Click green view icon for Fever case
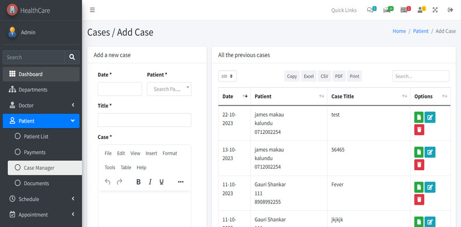This screenshot has height=227, width=461. [419, 187]
